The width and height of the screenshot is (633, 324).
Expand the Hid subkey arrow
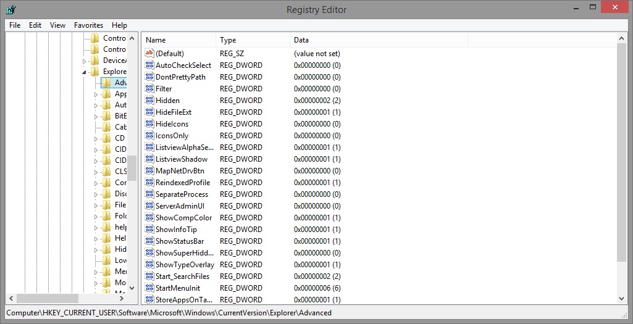[x=96, y=249]
